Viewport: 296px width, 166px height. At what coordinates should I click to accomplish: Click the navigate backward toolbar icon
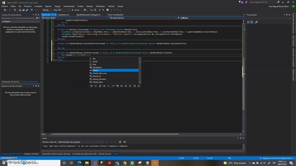(x=5, y=10)
